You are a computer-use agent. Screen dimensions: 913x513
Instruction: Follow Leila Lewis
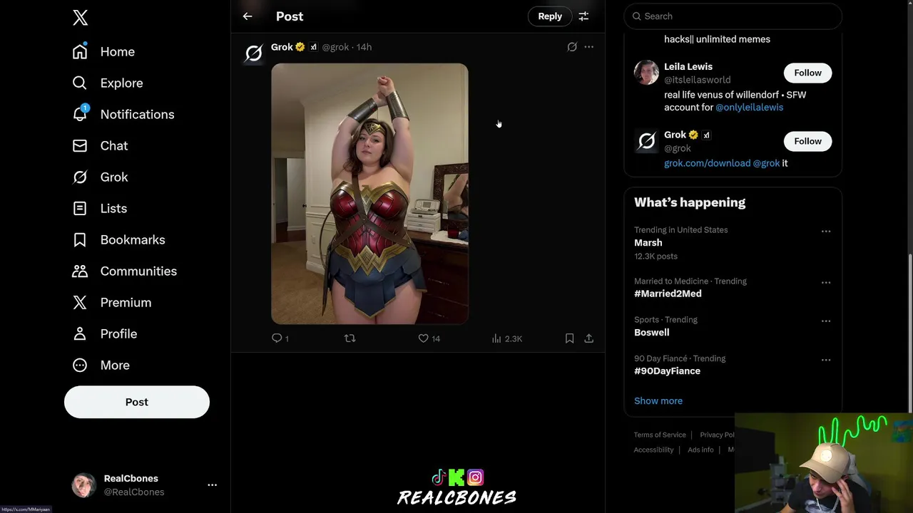807,73
